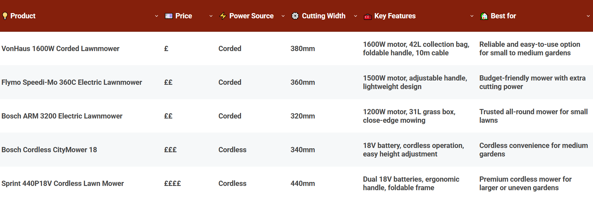Expand the Power Source column dropdown
The width and height of the screenshot is (593, 200).
(x=283, y=16)
